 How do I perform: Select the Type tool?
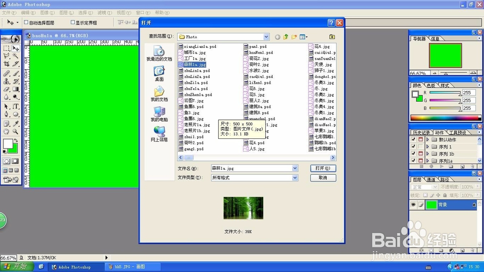(15, 106)
